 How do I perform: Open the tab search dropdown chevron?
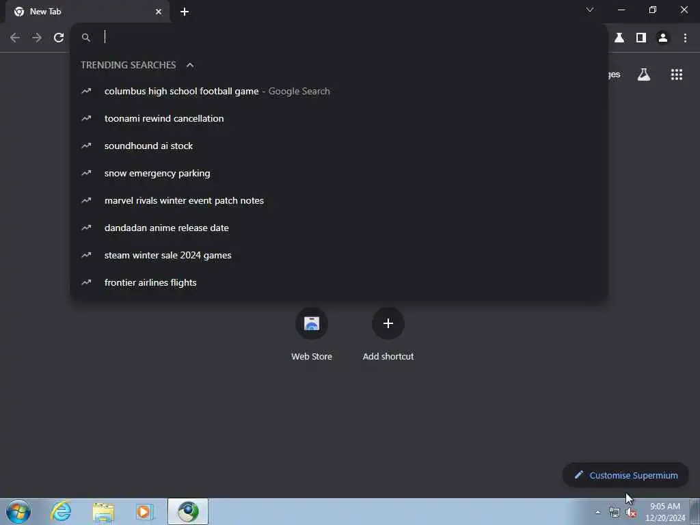click(x=590, y=10)
